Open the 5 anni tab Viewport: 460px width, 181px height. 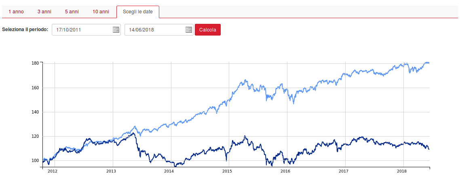click(72, 12)
